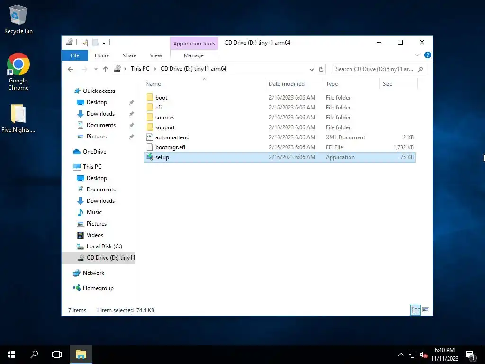The height and width of the screenshot is (364, 485).
Task: Expand the ribbon with the chevron arrow
Action: tap(417, 55)
